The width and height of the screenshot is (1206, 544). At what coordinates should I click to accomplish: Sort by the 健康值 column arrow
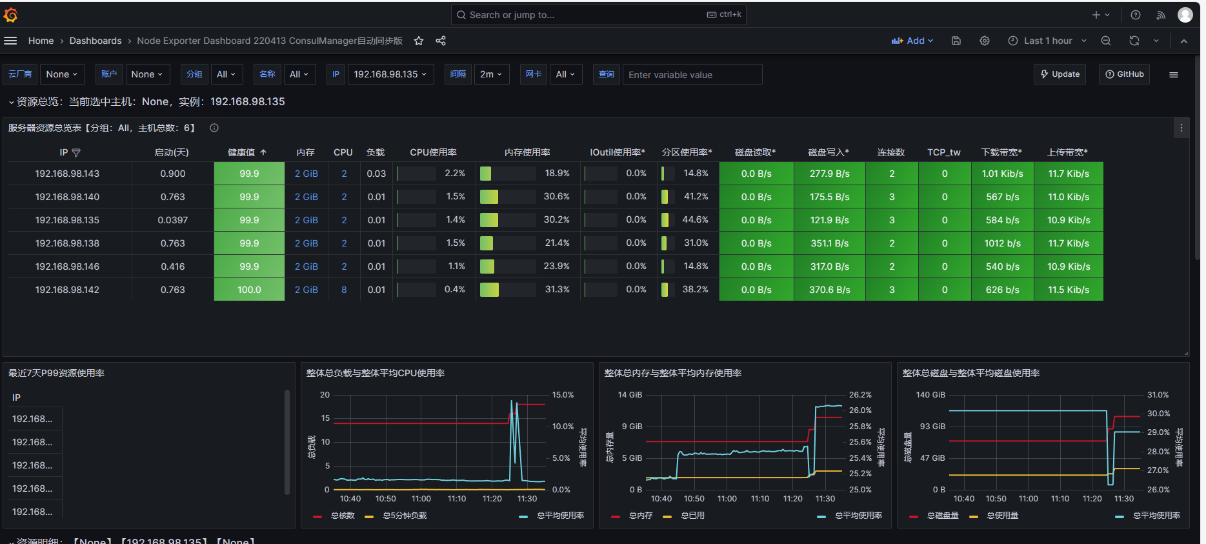point(263,152)
